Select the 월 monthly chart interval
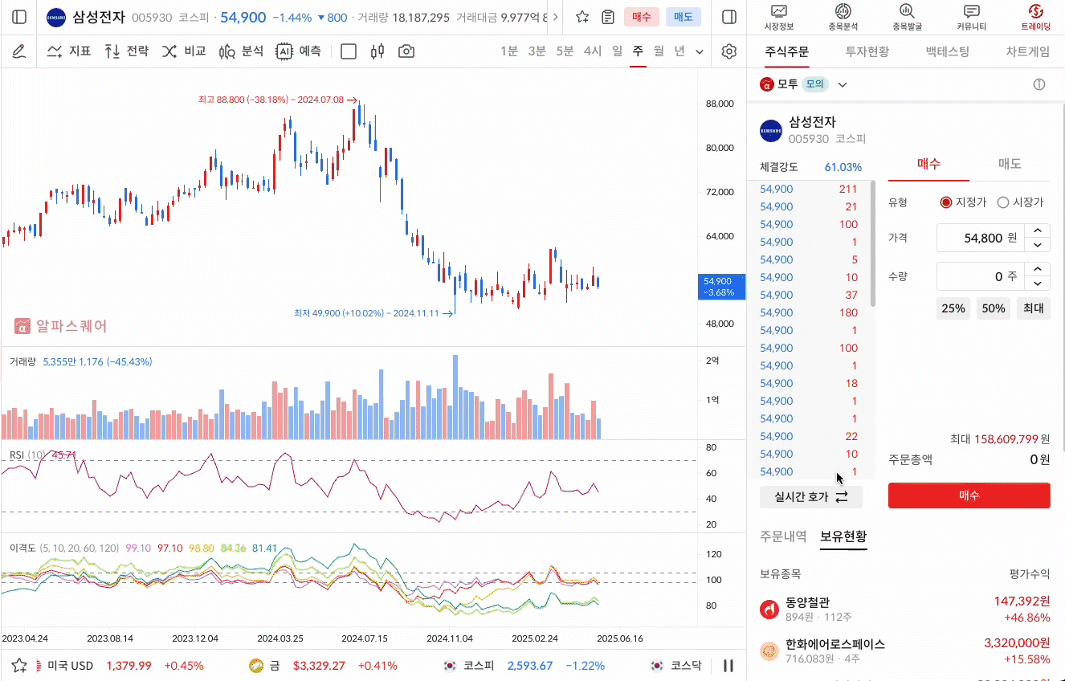The image size is (1065, 681). (x=659, y=51)
